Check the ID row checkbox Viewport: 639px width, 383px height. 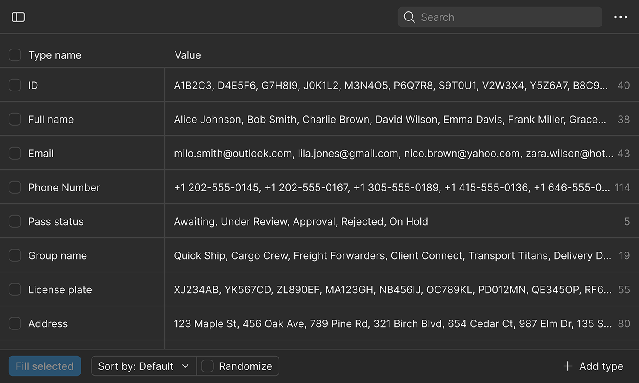tap(15, 85)
